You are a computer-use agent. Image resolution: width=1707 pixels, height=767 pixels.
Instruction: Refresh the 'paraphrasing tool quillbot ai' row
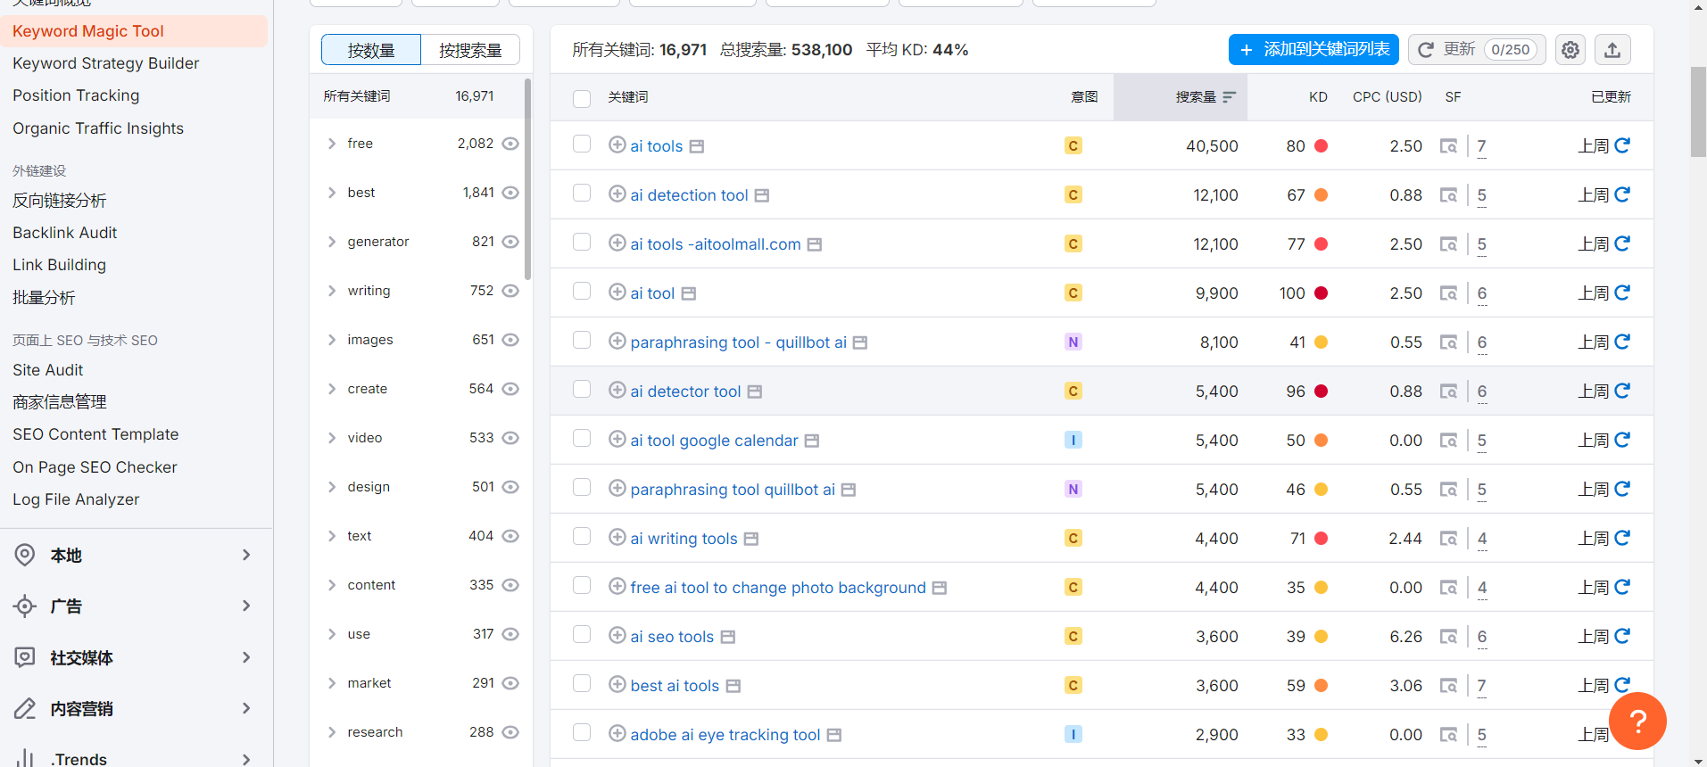[1622, 488]
